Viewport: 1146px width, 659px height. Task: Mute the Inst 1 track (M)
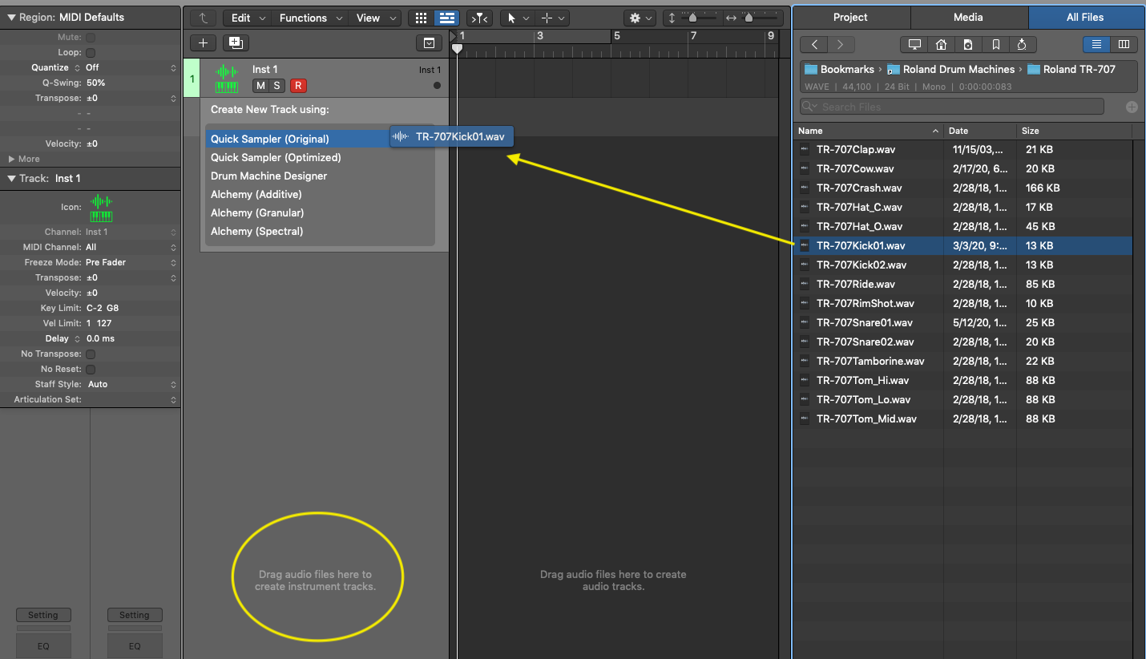[x=260, y=86]
